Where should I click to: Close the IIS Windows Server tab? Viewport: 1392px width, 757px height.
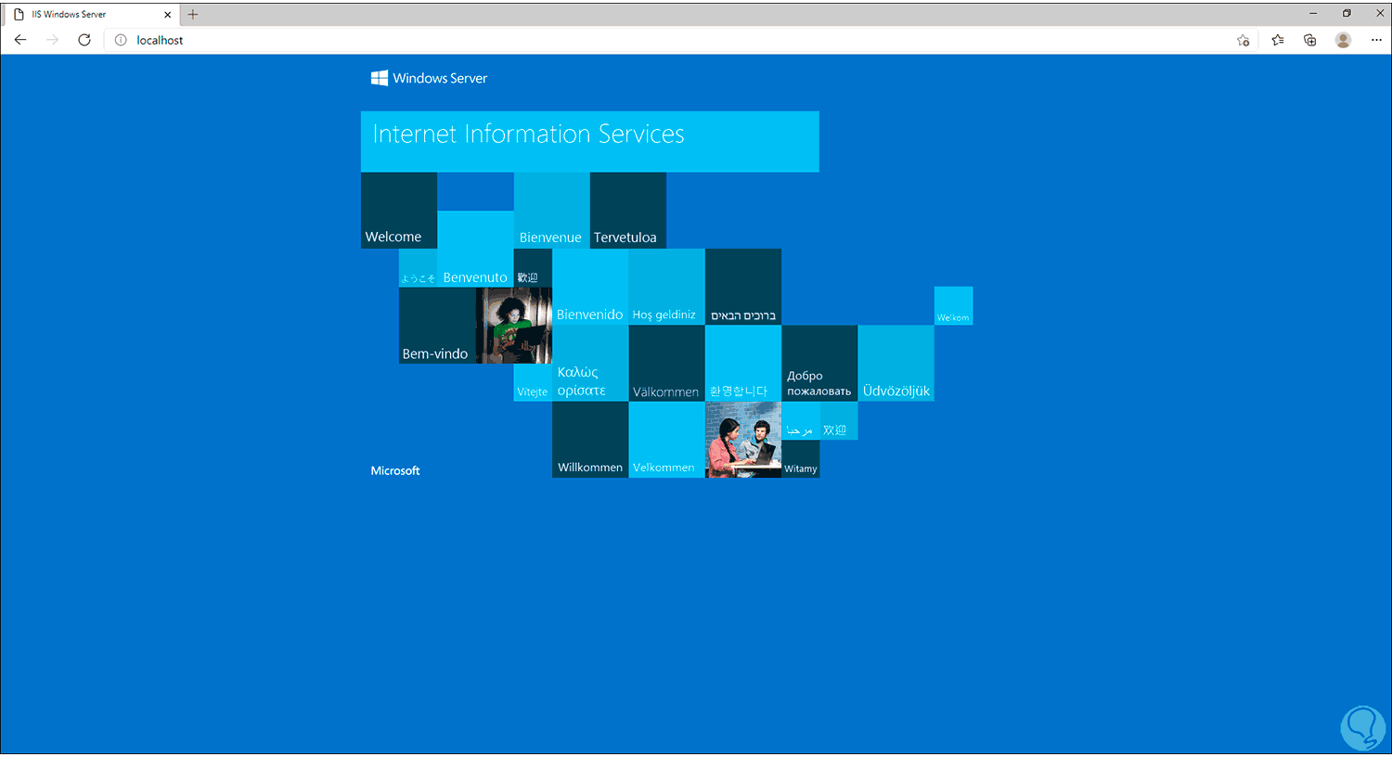tap(168, 15)
